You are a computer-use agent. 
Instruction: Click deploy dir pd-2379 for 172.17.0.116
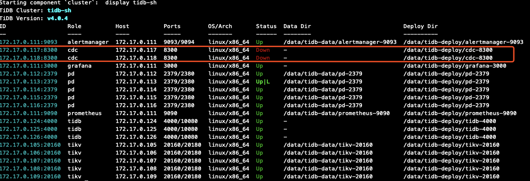click(x=446, y=105)
